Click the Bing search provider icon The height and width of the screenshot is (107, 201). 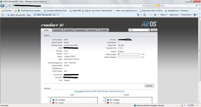pos(159,5)
